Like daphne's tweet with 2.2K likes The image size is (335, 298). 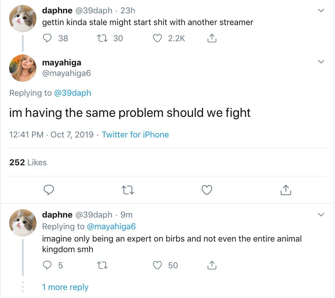pos(158,38)
